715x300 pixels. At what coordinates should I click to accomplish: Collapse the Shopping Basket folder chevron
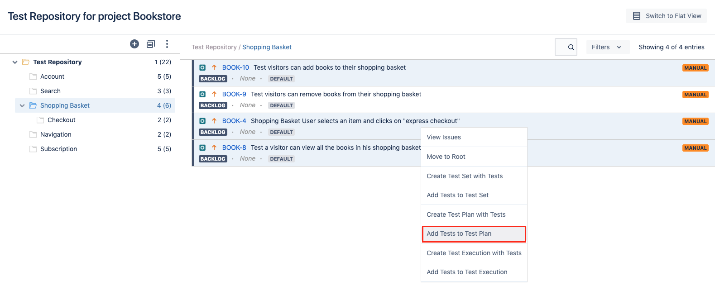tap(22, 105)
